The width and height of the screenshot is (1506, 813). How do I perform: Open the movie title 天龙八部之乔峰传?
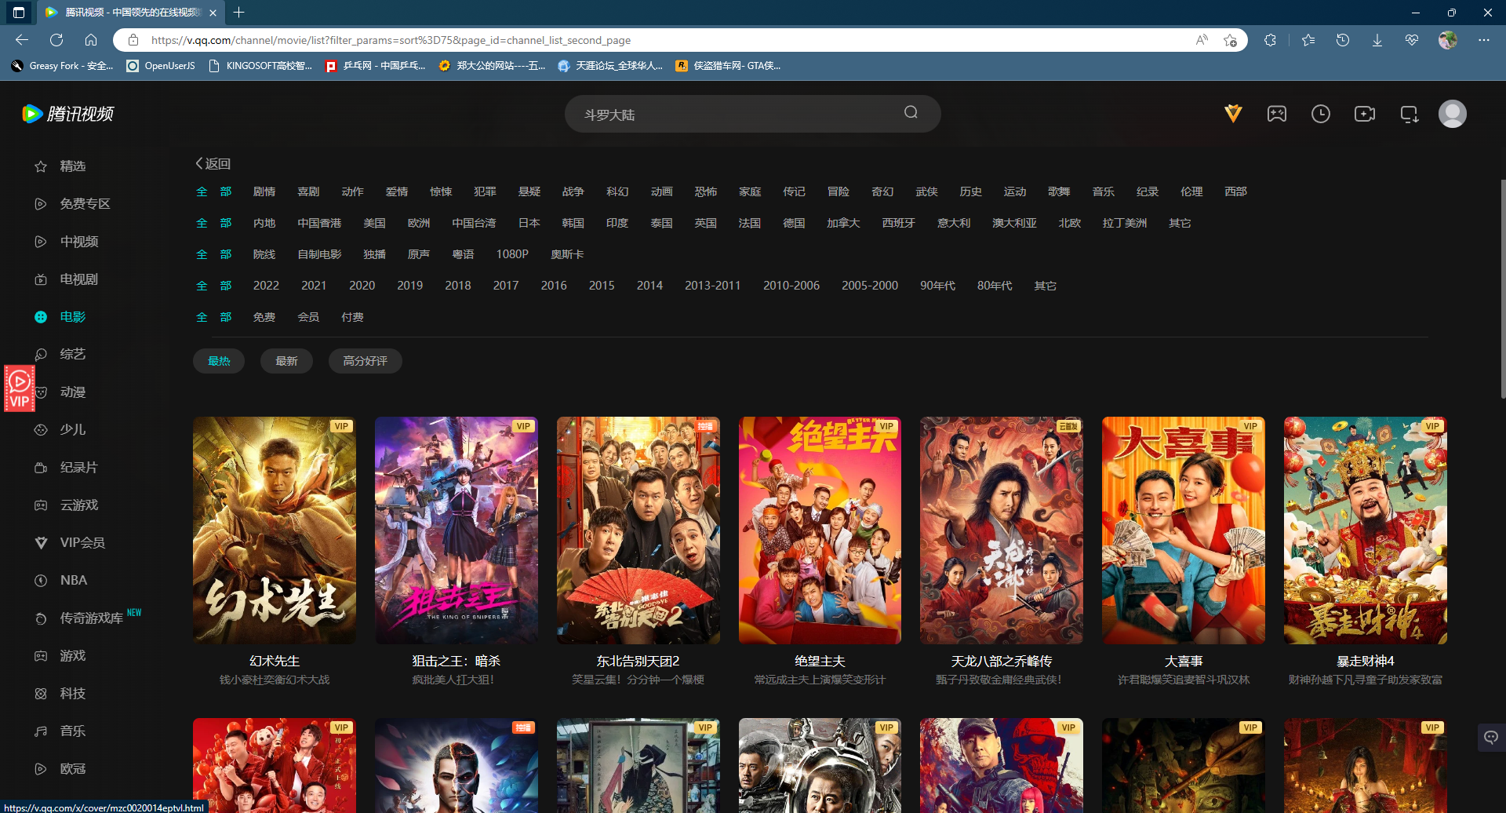(x=1002, y=662)
